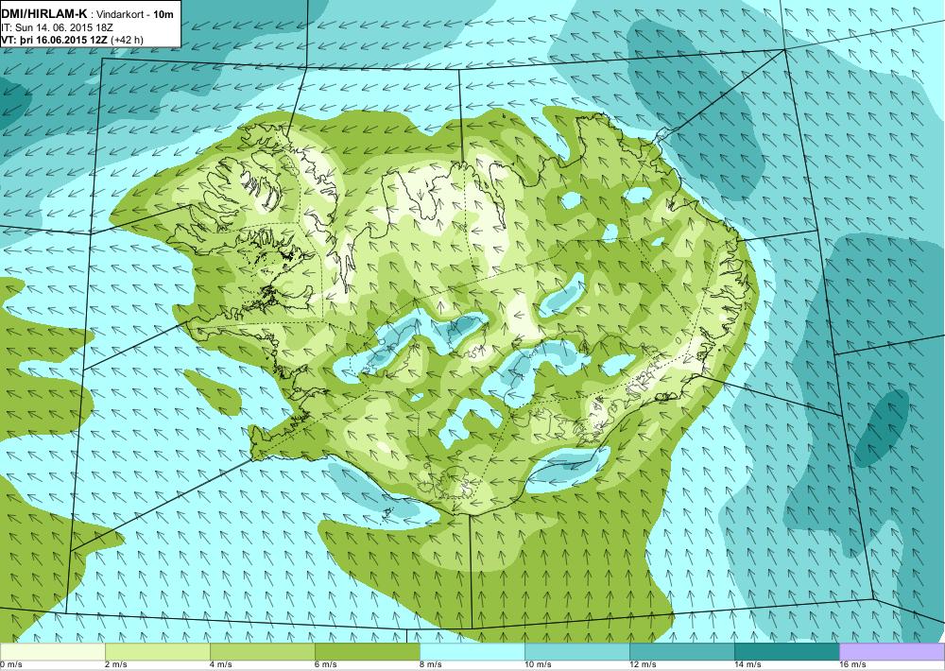Image resolution: width=945 pixels, height=671 pixels.
Task: Click the 'Vindarkort - 10m' label
Action: pos(135,14)
